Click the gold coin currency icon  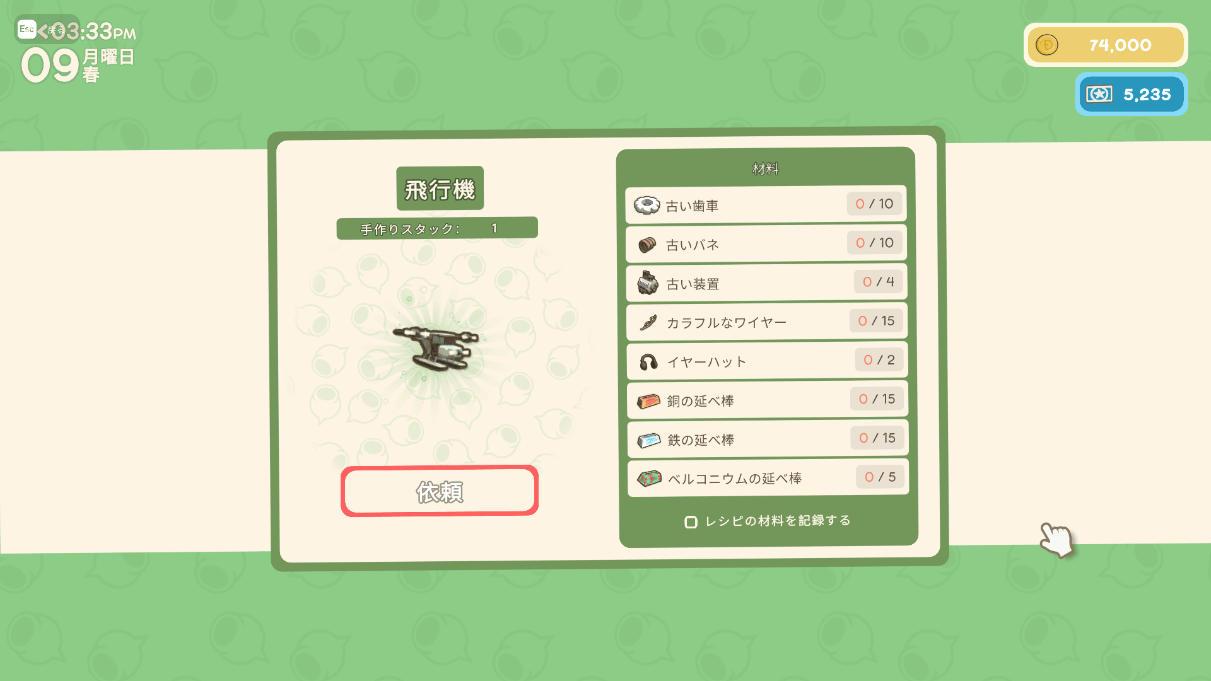click(1047, 45)
